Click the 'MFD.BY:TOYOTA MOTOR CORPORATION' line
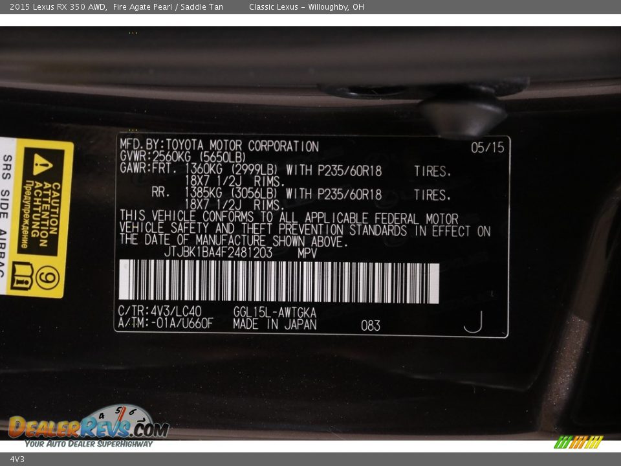The height and width of the screenshot is (466, 621). coord(219,146)
